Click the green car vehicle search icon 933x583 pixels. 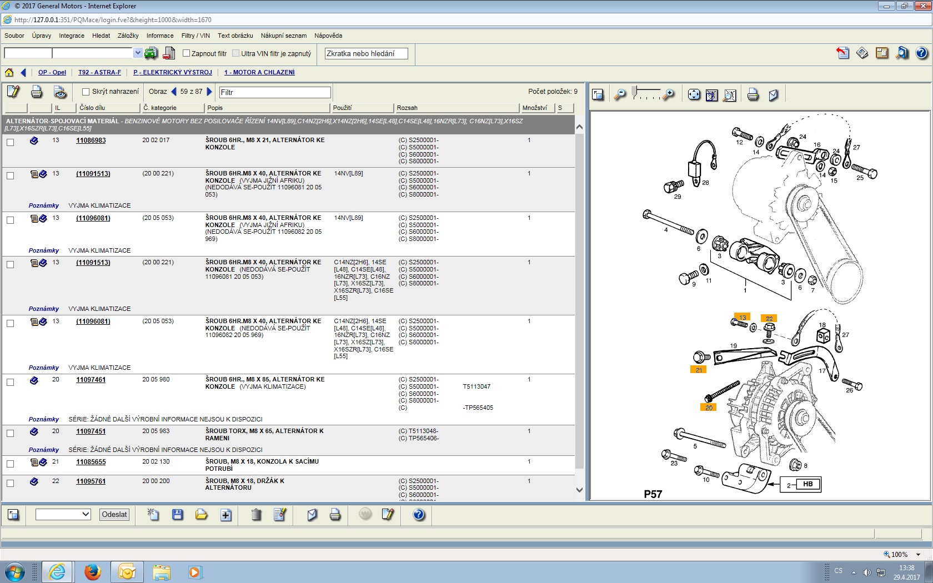[x=151, y=53]
